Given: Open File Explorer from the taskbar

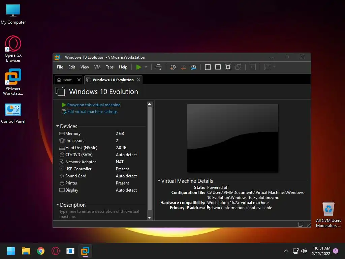Looking at the screenshot, I should pos(26,251).
